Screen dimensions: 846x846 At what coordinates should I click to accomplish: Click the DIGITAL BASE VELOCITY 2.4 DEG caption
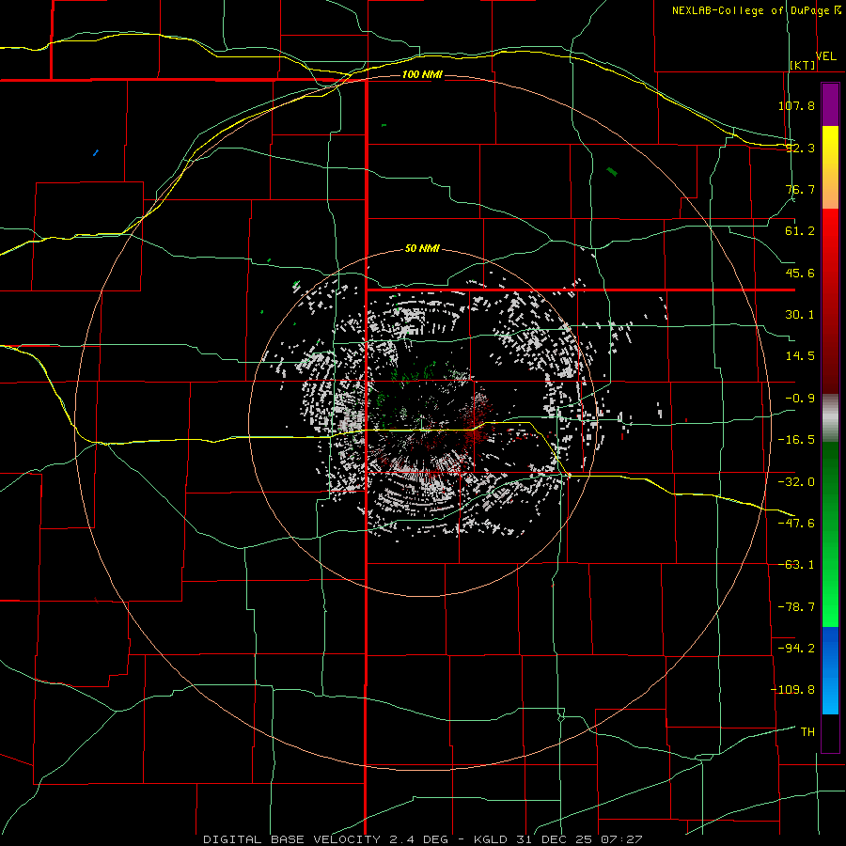pyautogui.click(x=330, y=839)
